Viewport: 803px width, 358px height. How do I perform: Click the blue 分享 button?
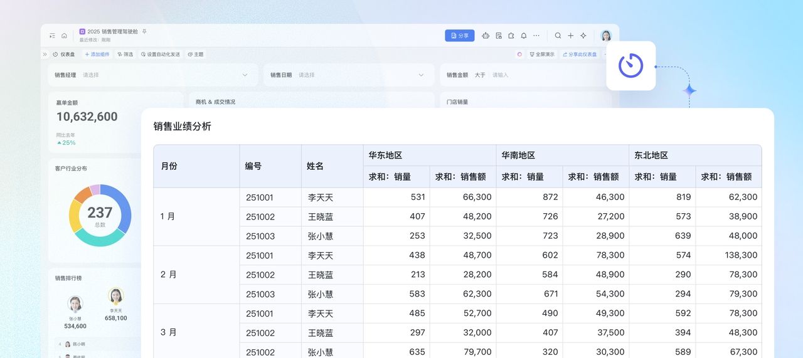tap(459, 36)
